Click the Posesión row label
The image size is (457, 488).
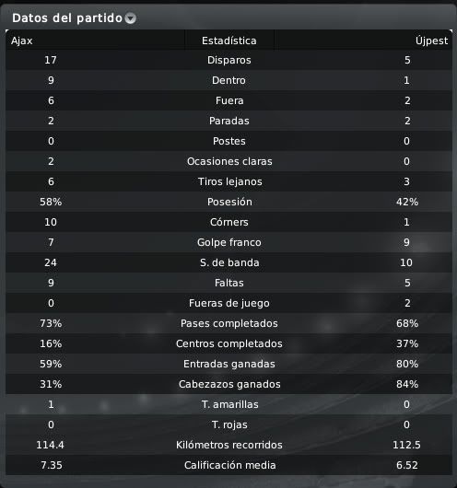click(x=229, y=202)
